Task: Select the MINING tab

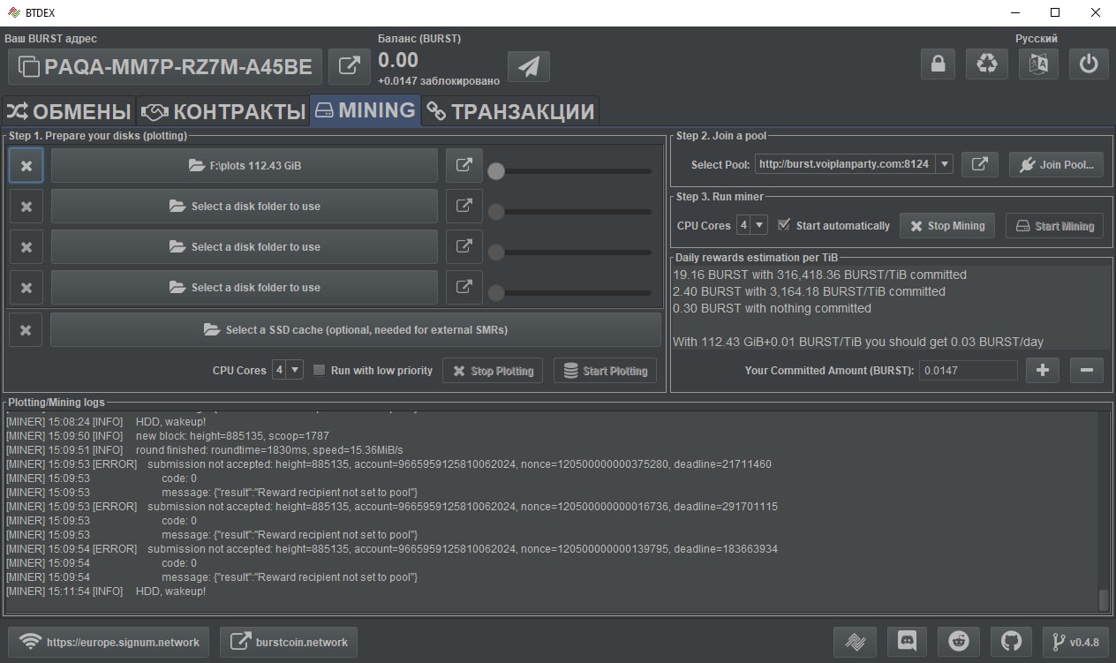Action: pos(366,111)
